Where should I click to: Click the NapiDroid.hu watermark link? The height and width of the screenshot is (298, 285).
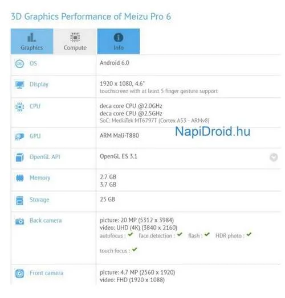(x=213, y=131)
